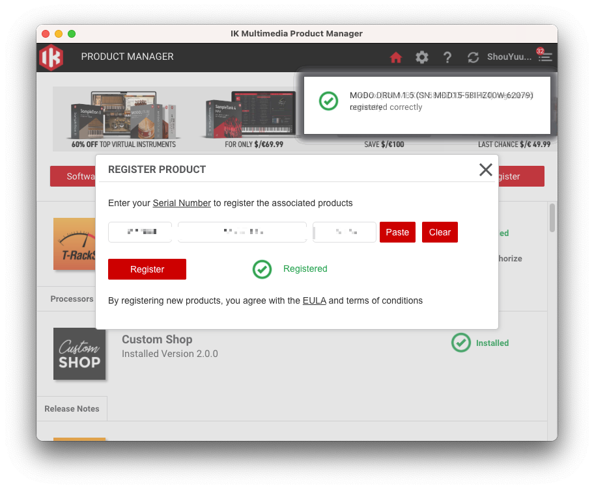Open the Processors section tab

pos(72,298)
